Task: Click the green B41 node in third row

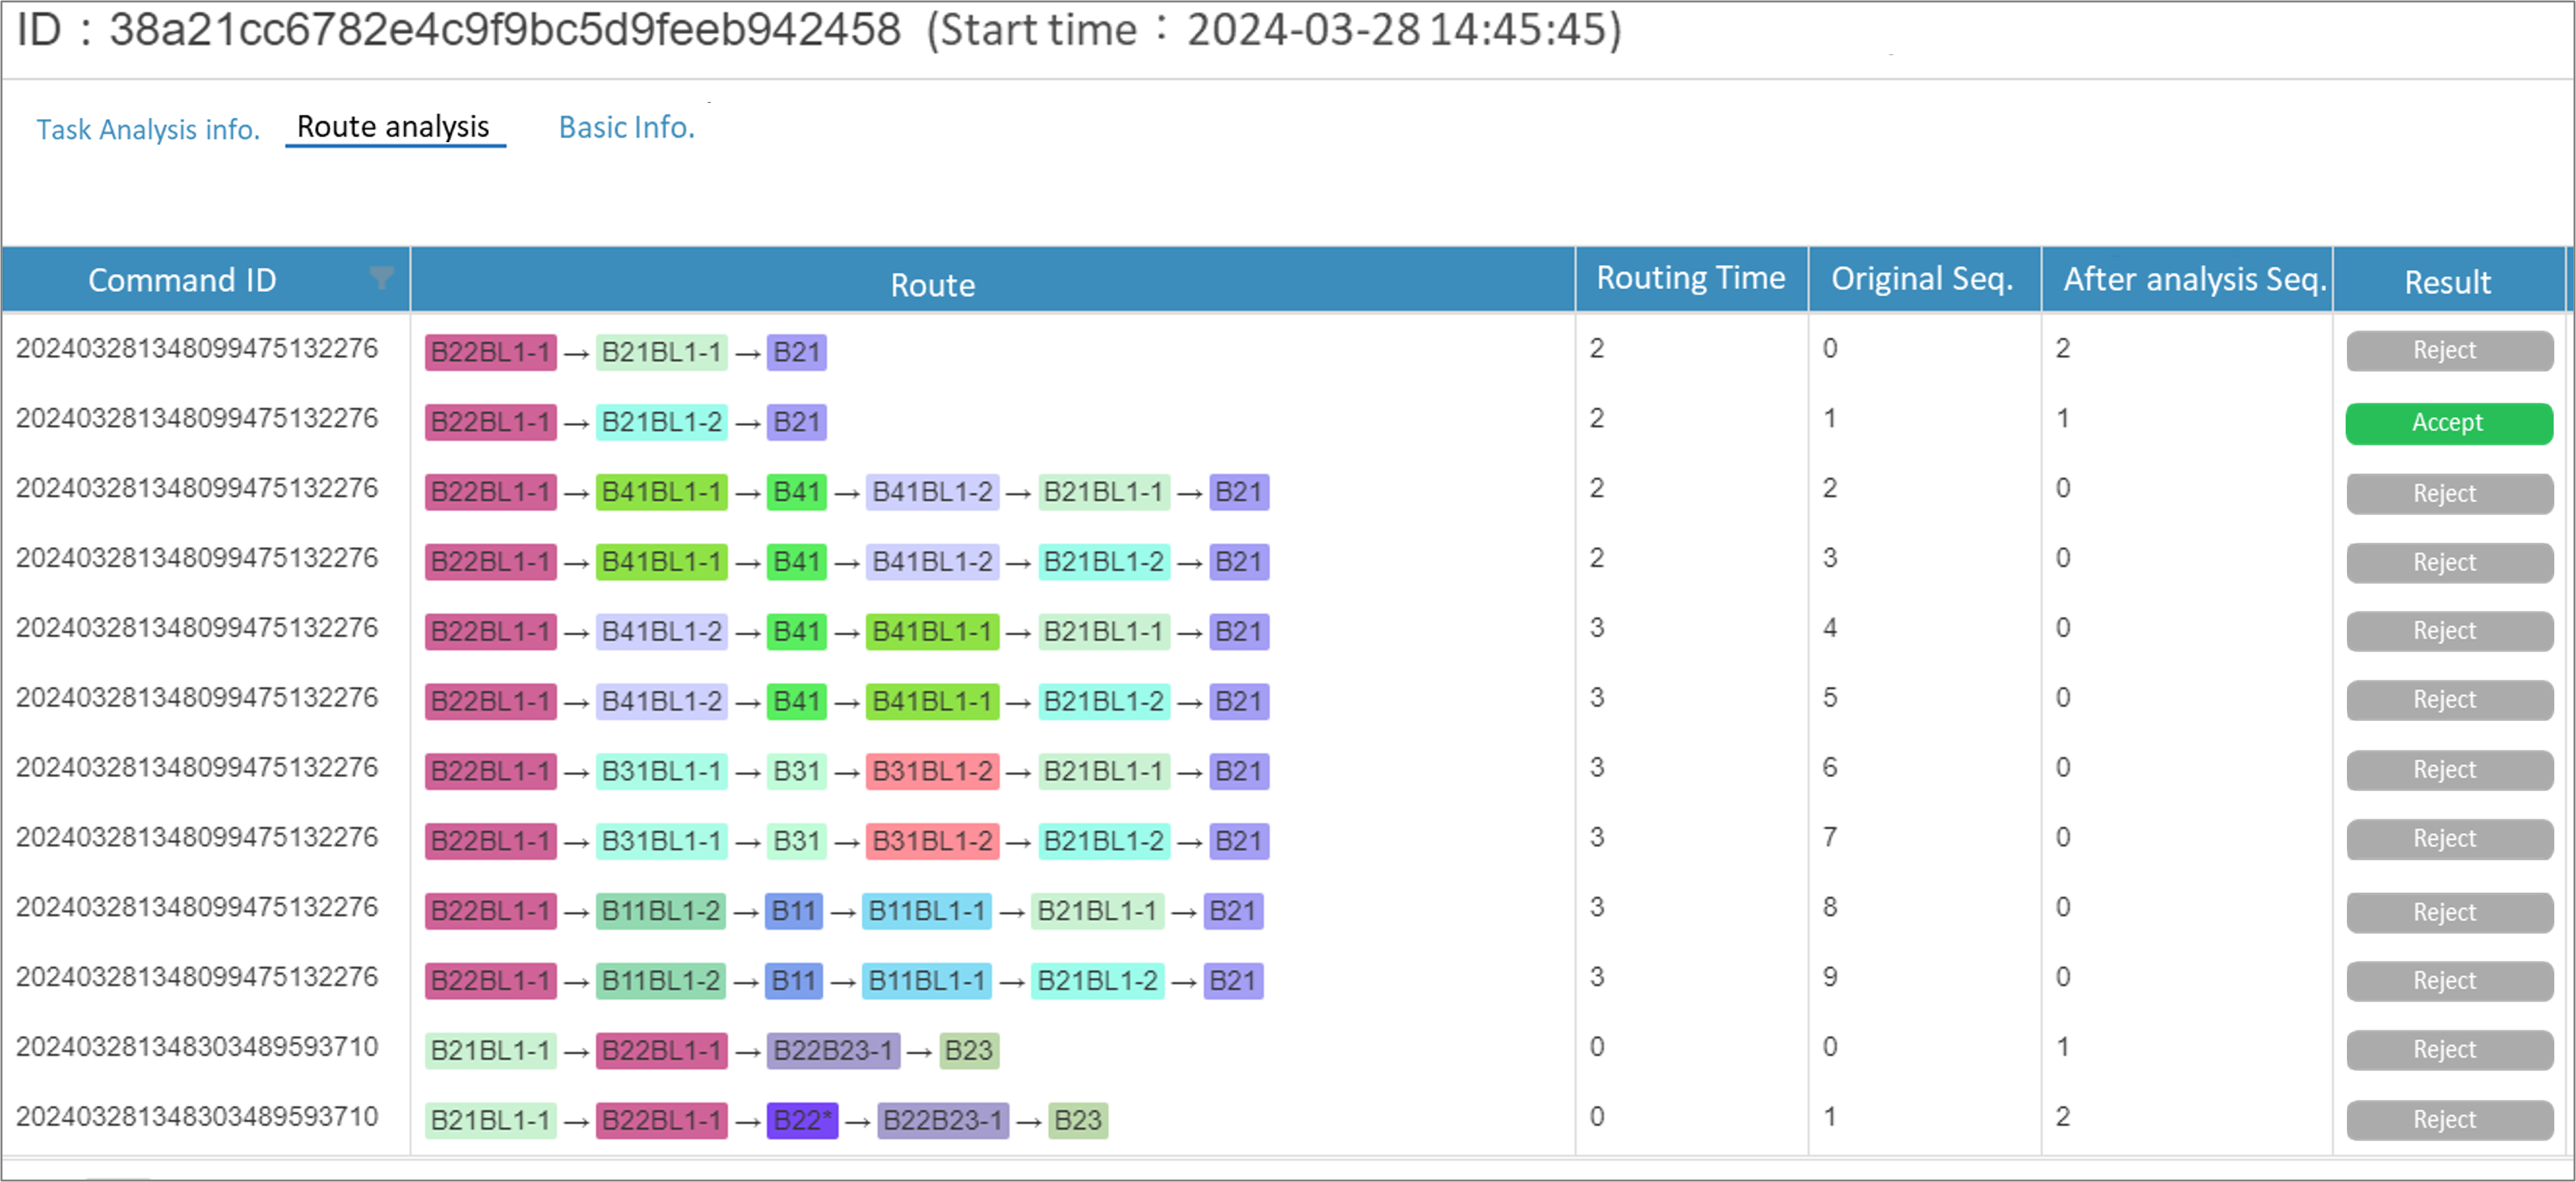Action: tap(796, 492)
